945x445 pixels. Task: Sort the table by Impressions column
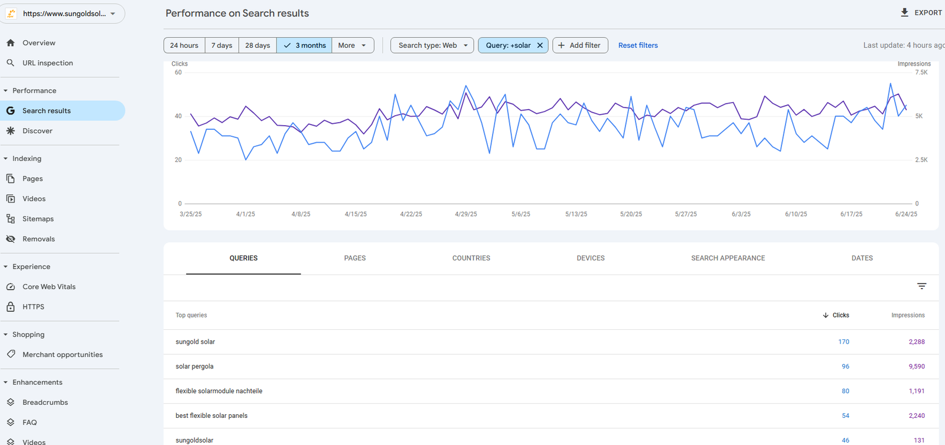[x=908, y=315]
